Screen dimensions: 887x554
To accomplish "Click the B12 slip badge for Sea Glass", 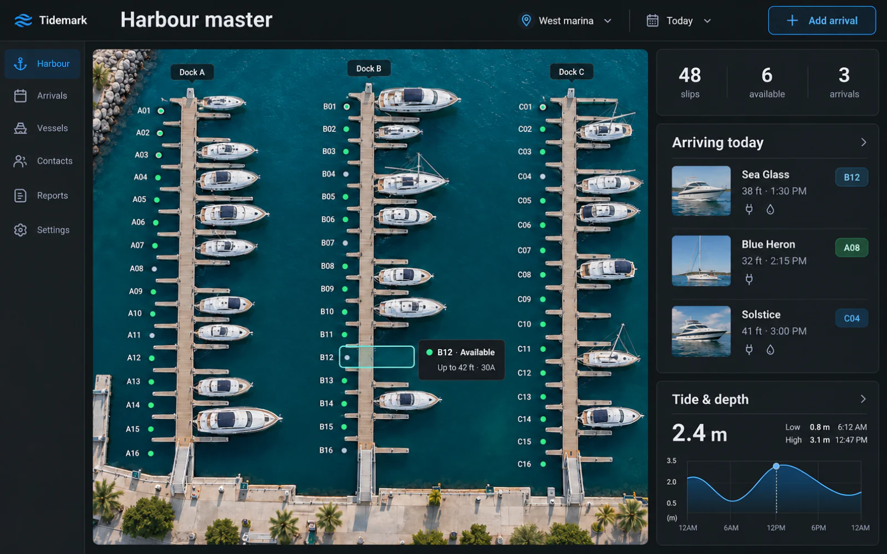I will tap(852, 177).
